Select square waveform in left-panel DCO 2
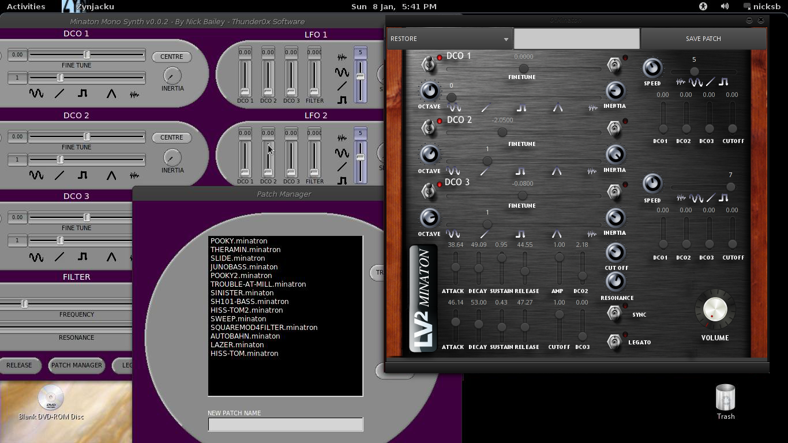This screenshot has height=443, width=788. [82, 175]
